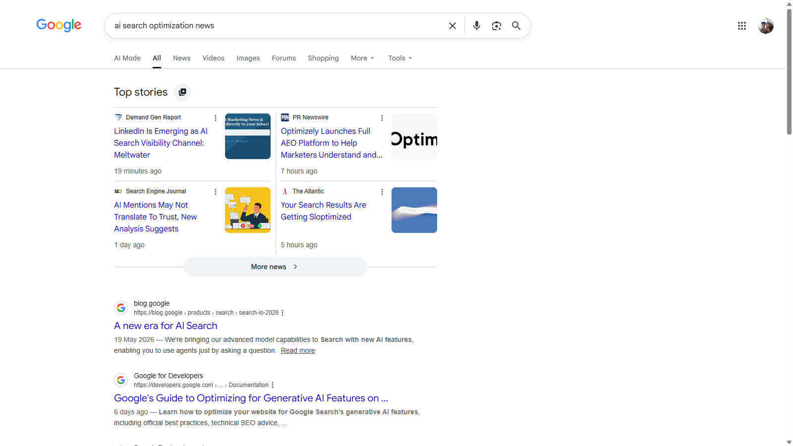This screenshot has height=446, width=793.
Task: Switch to Shopping tab
Action: pos(323,58)
